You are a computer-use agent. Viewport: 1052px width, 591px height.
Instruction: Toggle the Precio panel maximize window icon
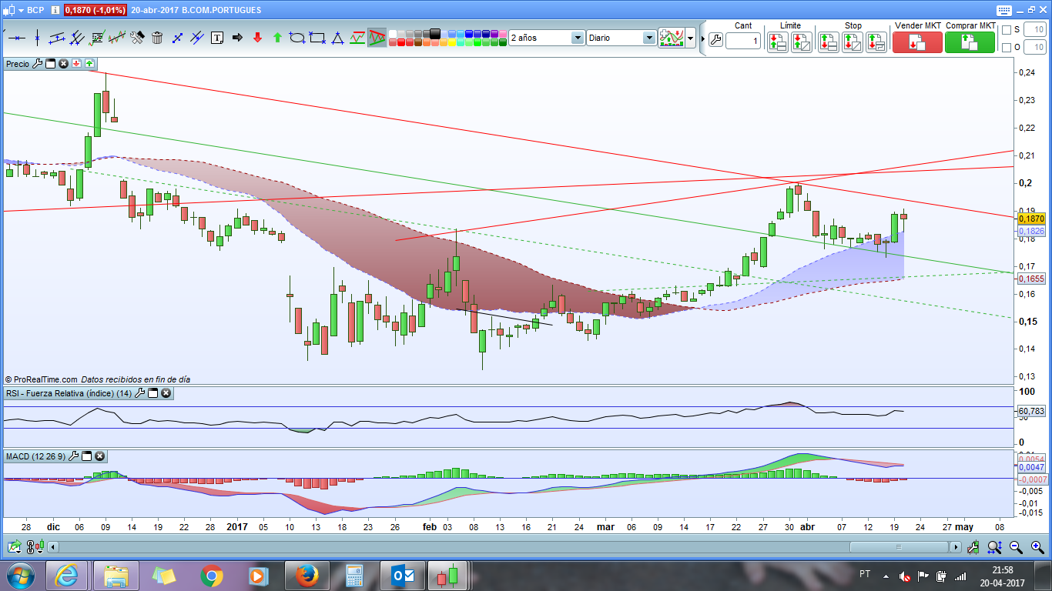pos(50,64)
